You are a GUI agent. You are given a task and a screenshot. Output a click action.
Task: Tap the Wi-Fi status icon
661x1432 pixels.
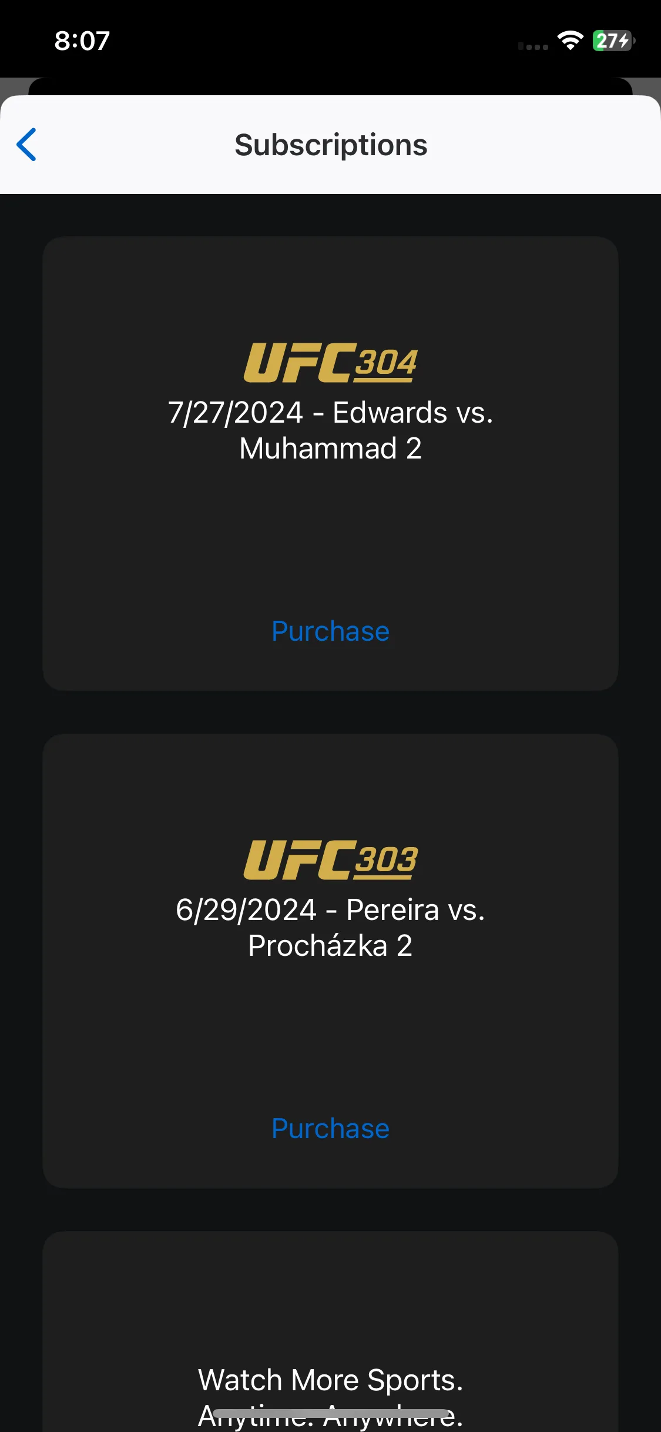[570, 41]
